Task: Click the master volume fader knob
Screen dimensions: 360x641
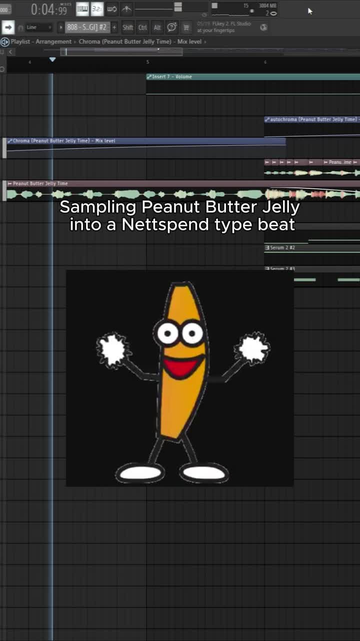Action: tap(178, 7)
